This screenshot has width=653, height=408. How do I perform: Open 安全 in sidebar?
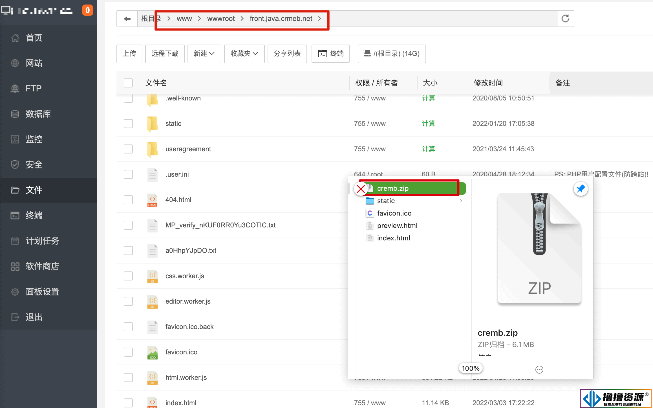pyautogui.click(x=48, y=165)
